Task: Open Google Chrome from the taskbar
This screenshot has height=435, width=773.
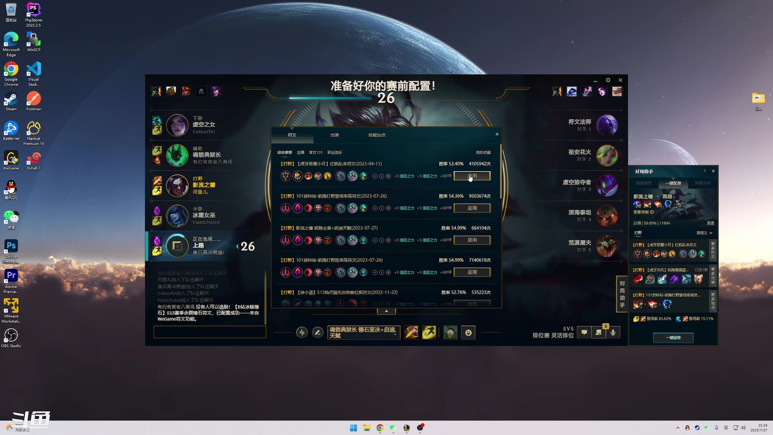Action: click(x=380, y=428)
